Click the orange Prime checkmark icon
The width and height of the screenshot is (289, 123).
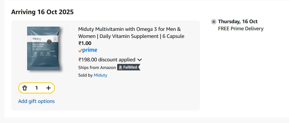pos(80,50)
